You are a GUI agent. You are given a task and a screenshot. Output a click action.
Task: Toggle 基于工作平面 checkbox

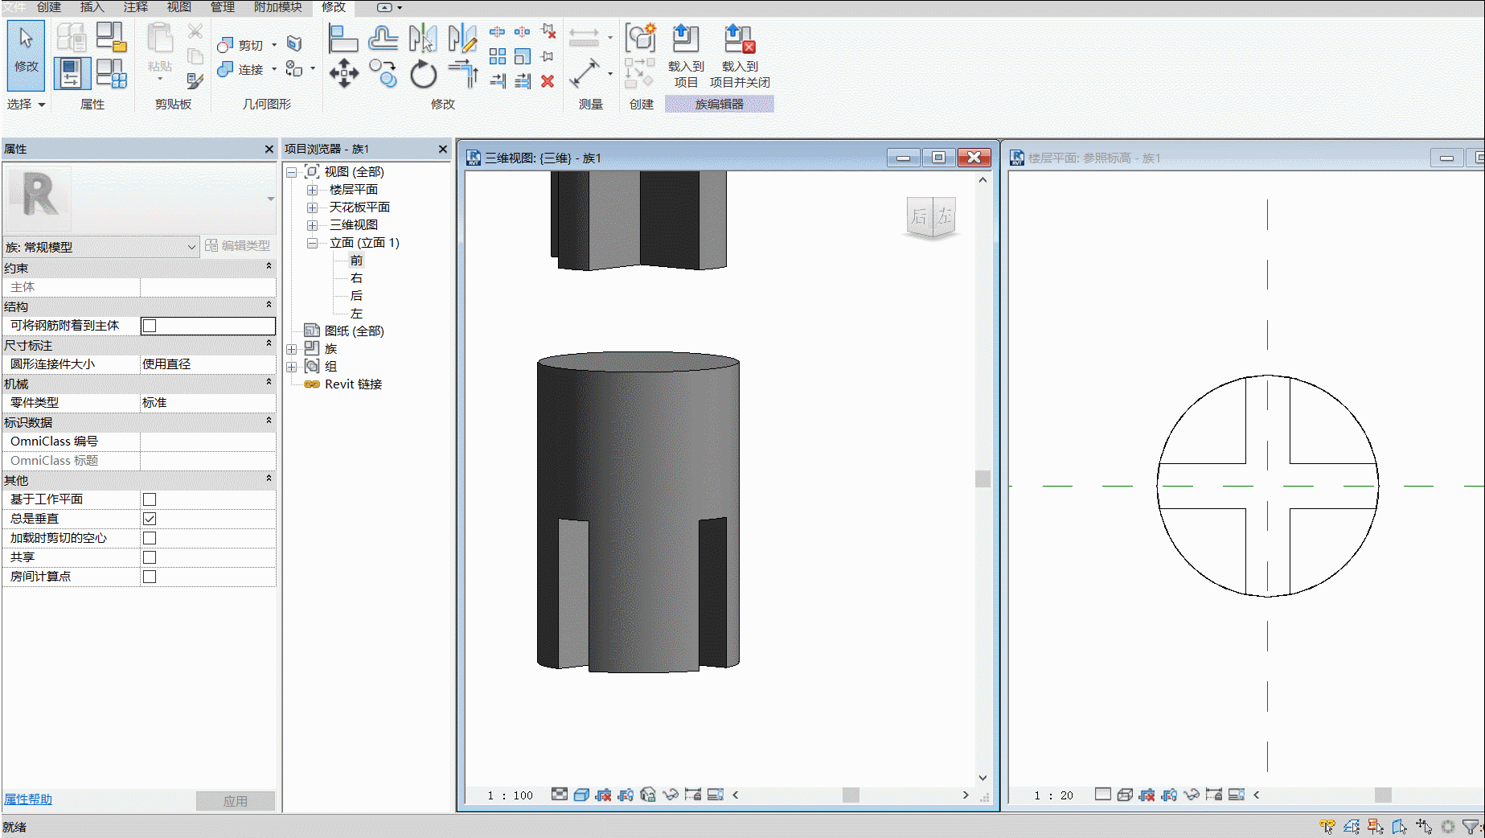(x=150, y=499)
